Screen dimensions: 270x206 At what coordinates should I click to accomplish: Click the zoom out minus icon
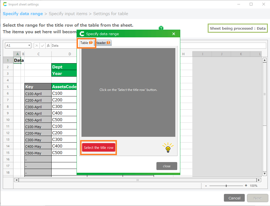(206, 186)
